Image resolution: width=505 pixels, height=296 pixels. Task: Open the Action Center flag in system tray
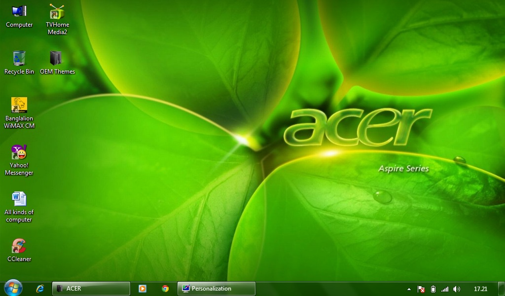(421, 289)
